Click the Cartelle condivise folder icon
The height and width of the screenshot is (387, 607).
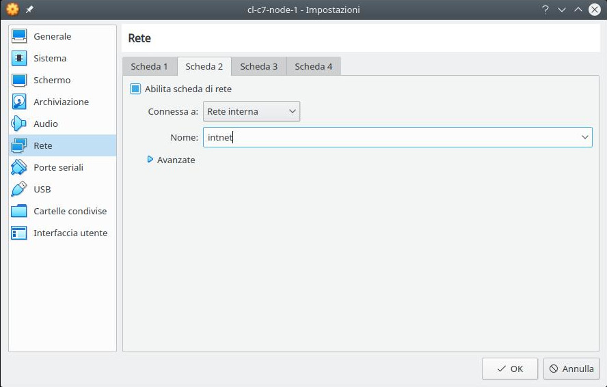coord(19,211)
